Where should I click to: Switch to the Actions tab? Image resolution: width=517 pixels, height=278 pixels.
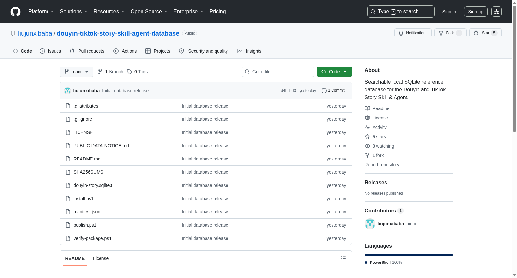click(x=125, y=51)
